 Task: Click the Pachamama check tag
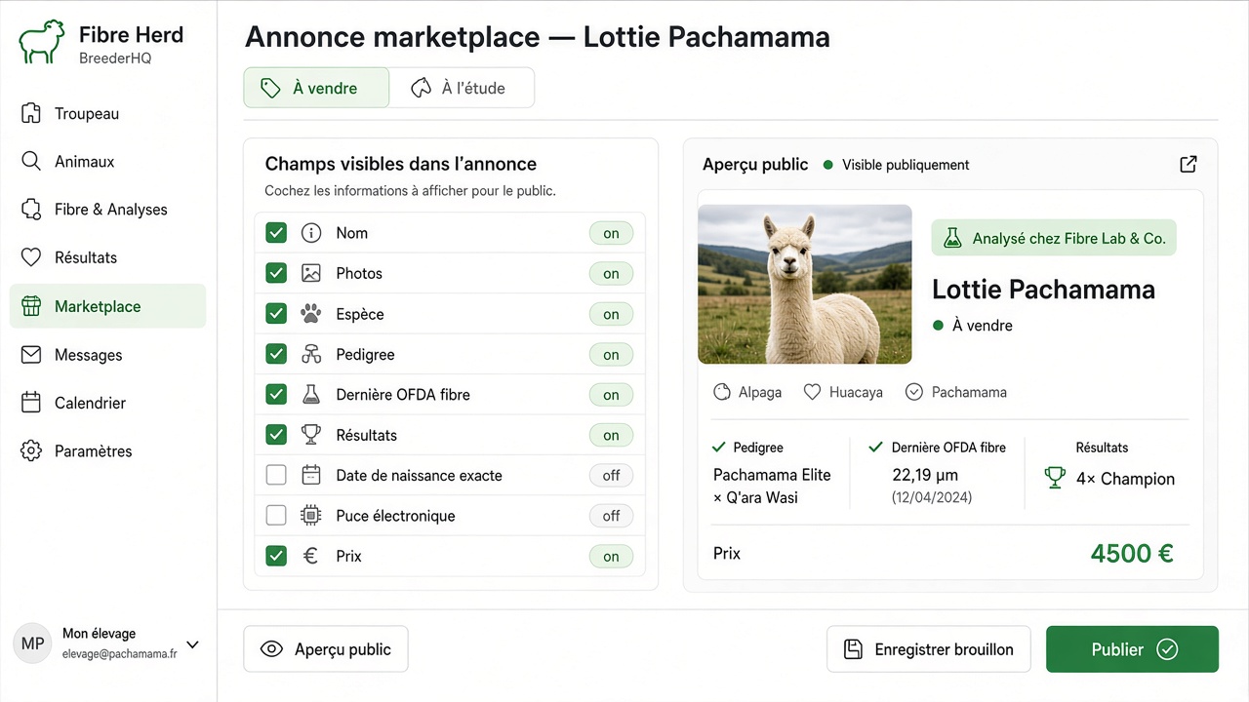[x=955, y=392]
